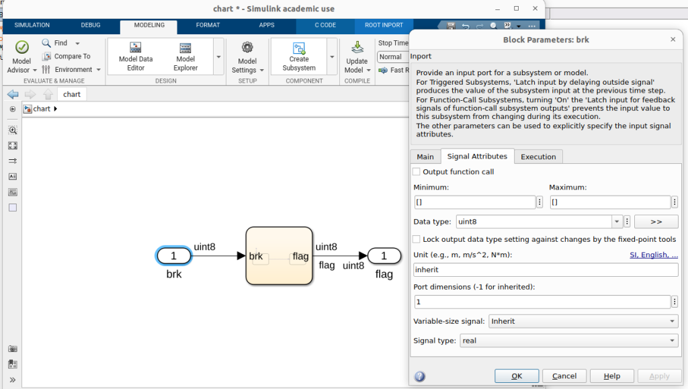Screen dimensions: 688x389
Task: Open the Model Data Editor
Action: 136,56
